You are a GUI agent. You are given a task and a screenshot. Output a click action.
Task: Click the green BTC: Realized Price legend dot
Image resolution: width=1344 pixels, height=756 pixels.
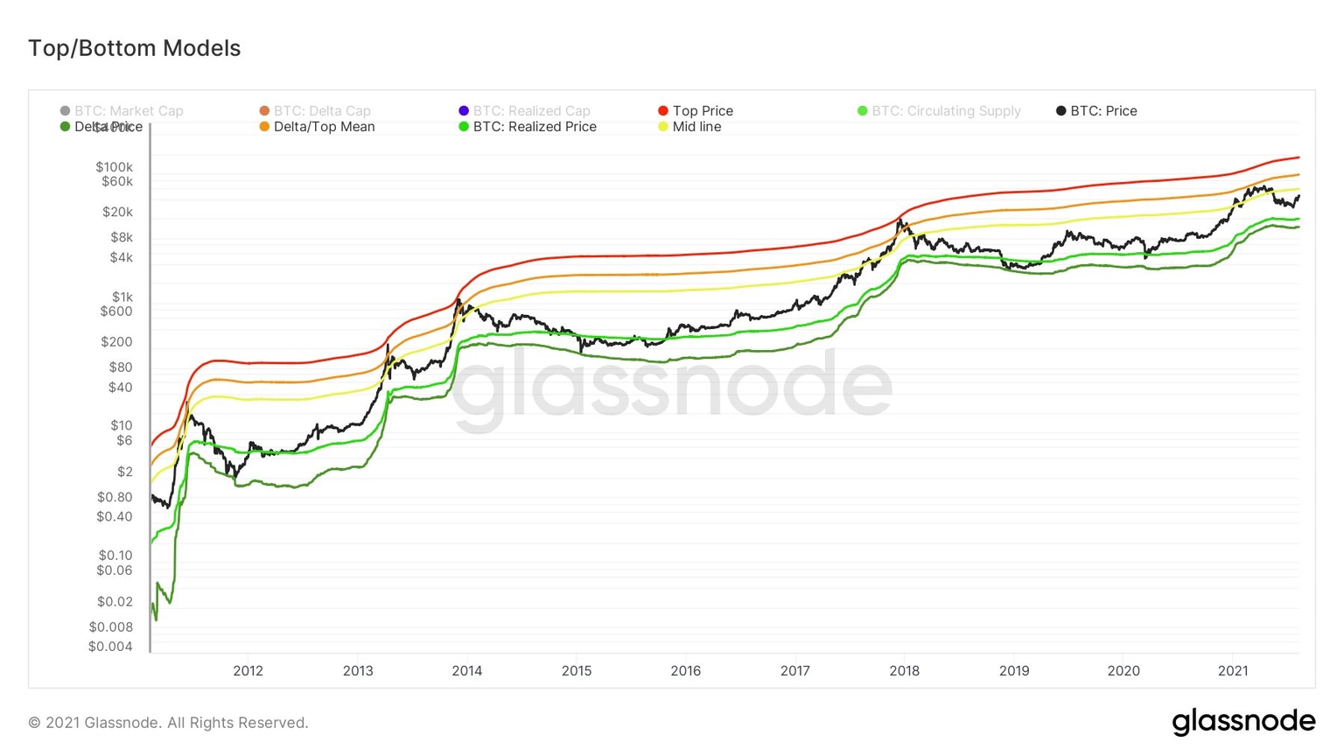464,127
